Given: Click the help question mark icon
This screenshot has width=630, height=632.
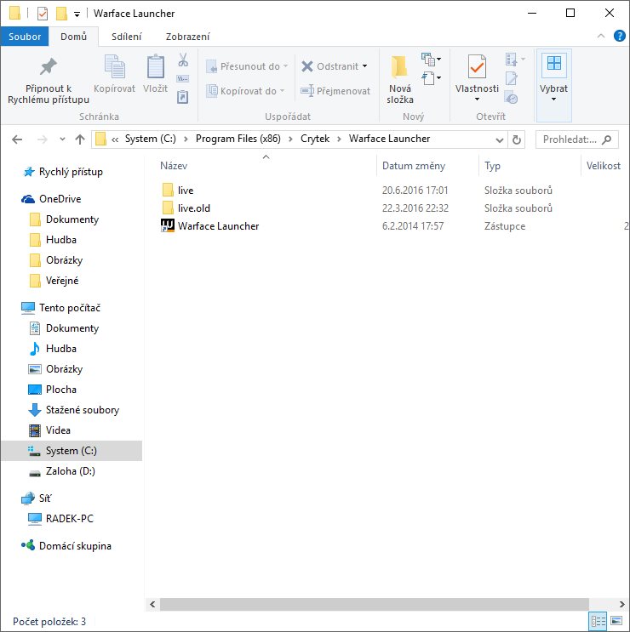Looking at the screenshot, I should [x=618, y=36].
